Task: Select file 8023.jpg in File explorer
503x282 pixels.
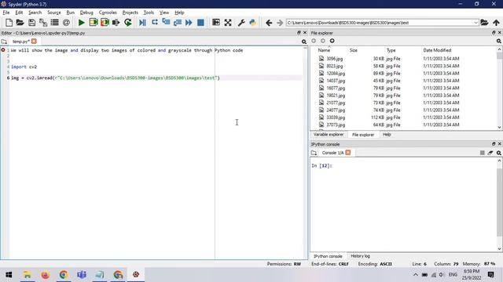Action: pyautogui.click(x=335, y=66)
